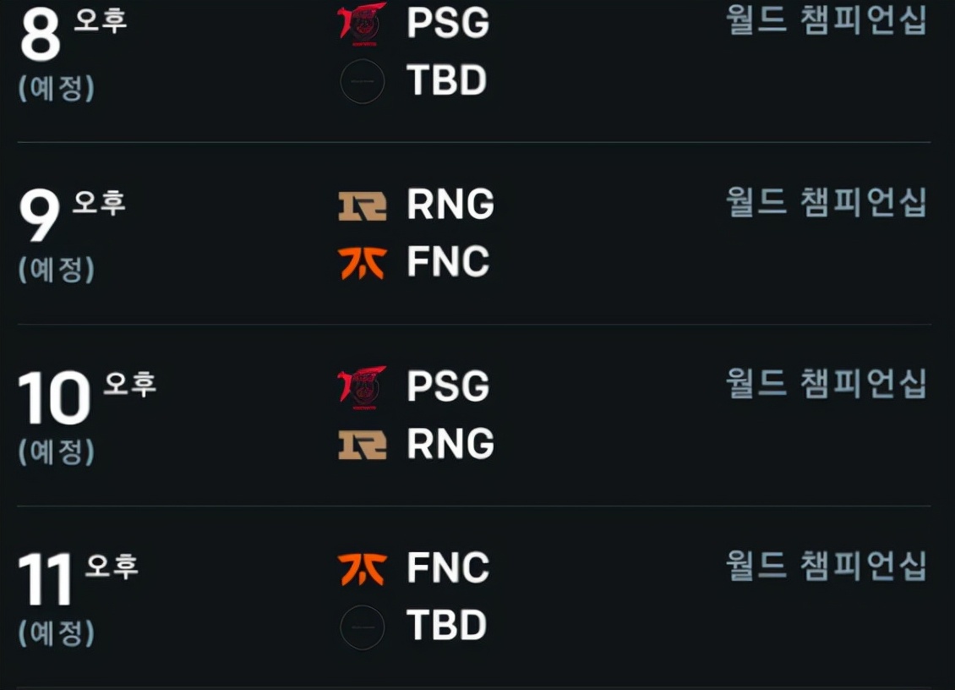955x690 pixels.
Task: Click the PSG logo in the 8 PM match
Action: pyautogui.click(x=362, y=22)
